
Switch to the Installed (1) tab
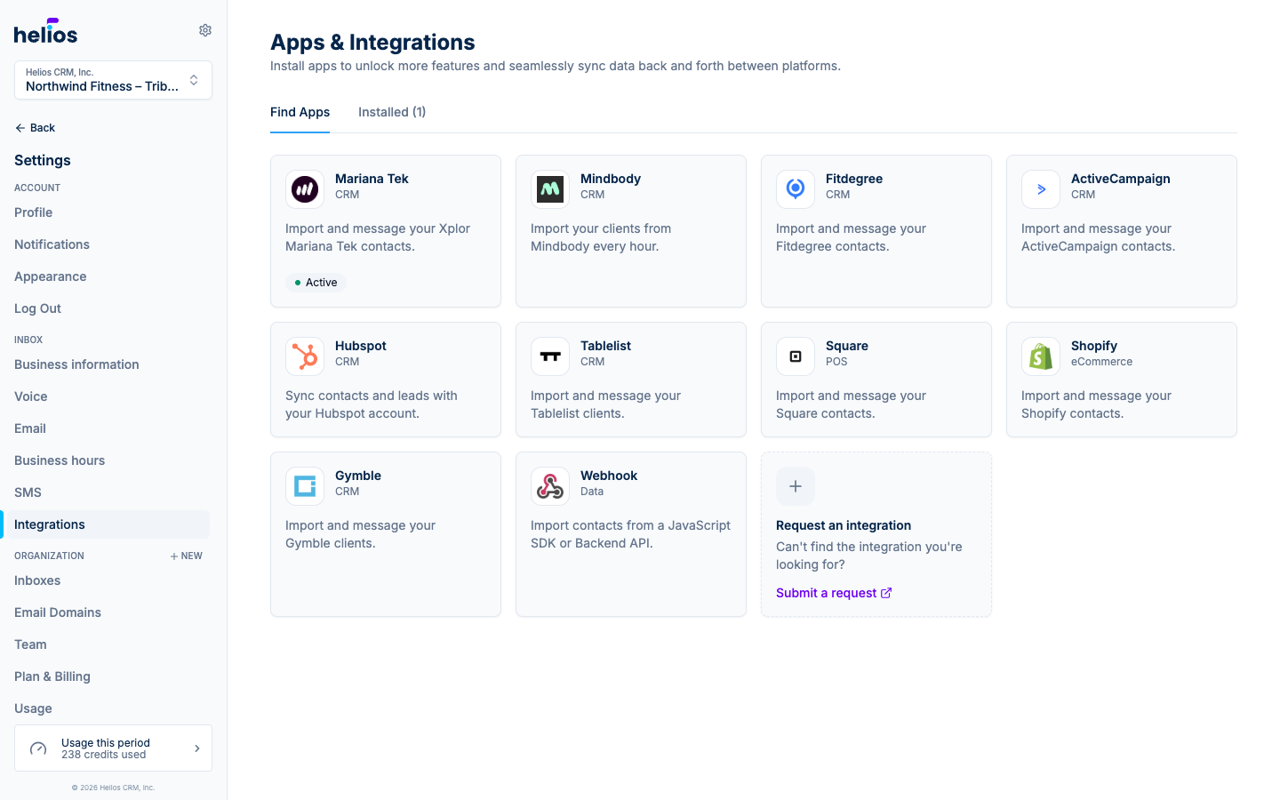pyautogui.click(x=392, y=112)
